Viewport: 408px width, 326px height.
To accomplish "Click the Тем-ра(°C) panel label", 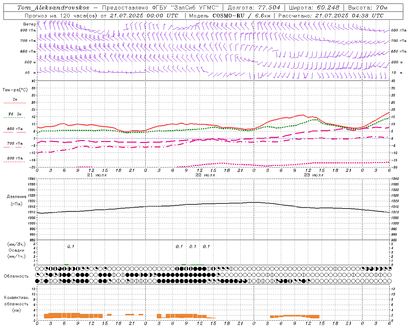I will coord(15,90).
